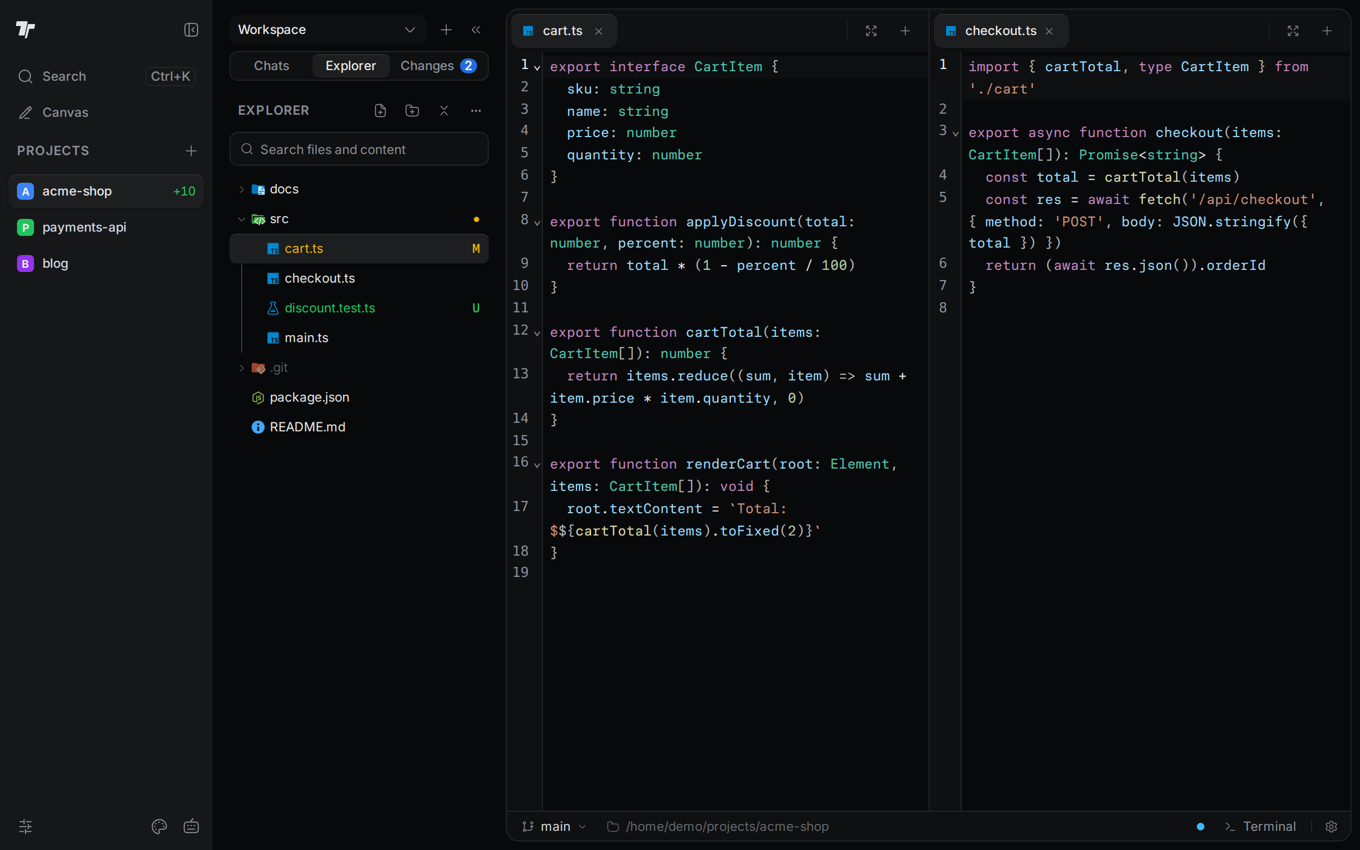Create new folder in Explorer header
Image resolution: width=1360 pixels, height=850 pixels.
click(x=412, y=110)
